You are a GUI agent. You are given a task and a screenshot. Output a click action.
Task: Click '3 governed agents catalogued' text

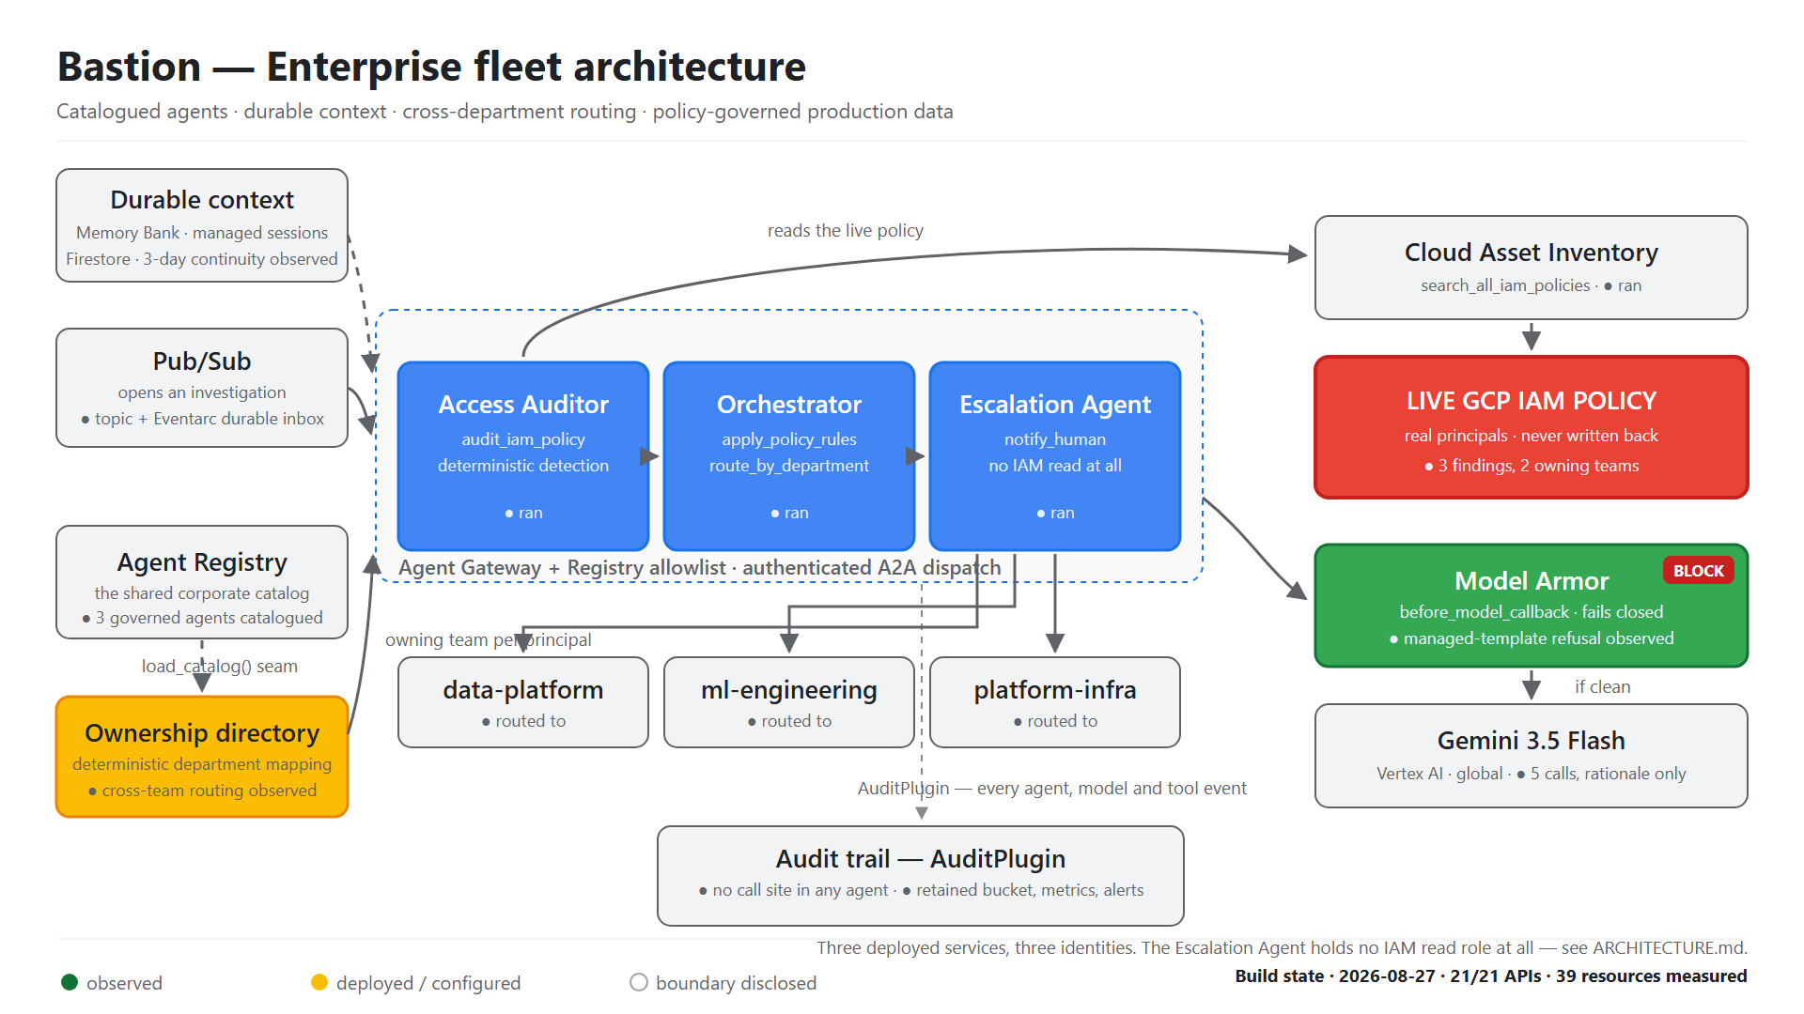209,618
